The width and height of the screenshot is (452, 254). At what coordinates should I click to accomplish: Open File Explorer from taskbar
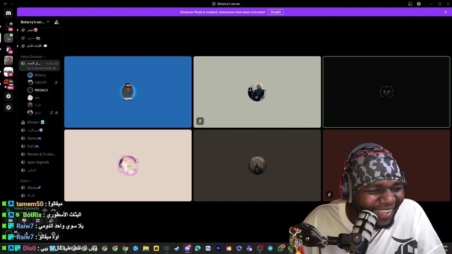click(146, 249)
